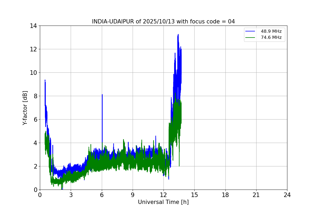Click the y-axis tick label '10'

33,73
